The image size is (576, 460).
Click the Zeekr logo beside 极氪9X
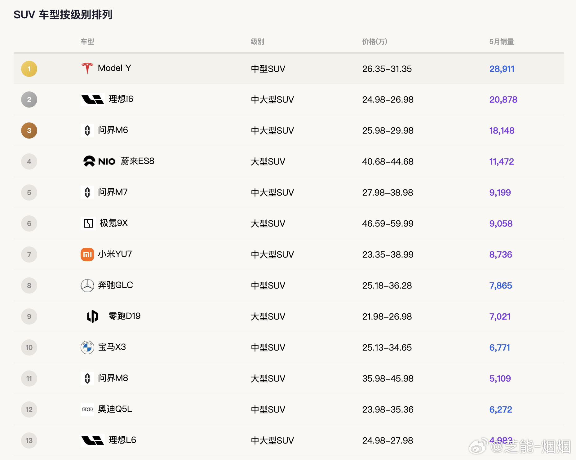[x=88, y=223]
